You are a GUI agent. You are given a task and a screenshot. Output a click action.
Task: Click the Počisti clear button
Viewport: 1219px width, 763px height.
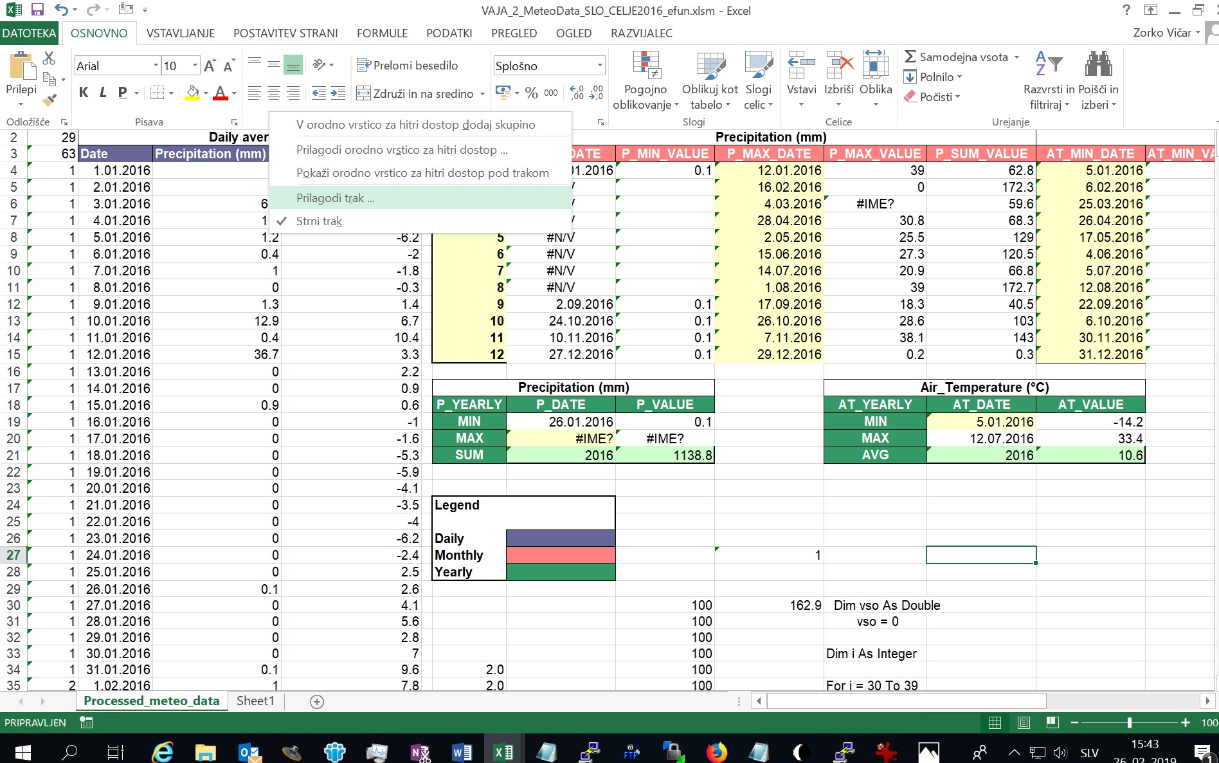932,97
